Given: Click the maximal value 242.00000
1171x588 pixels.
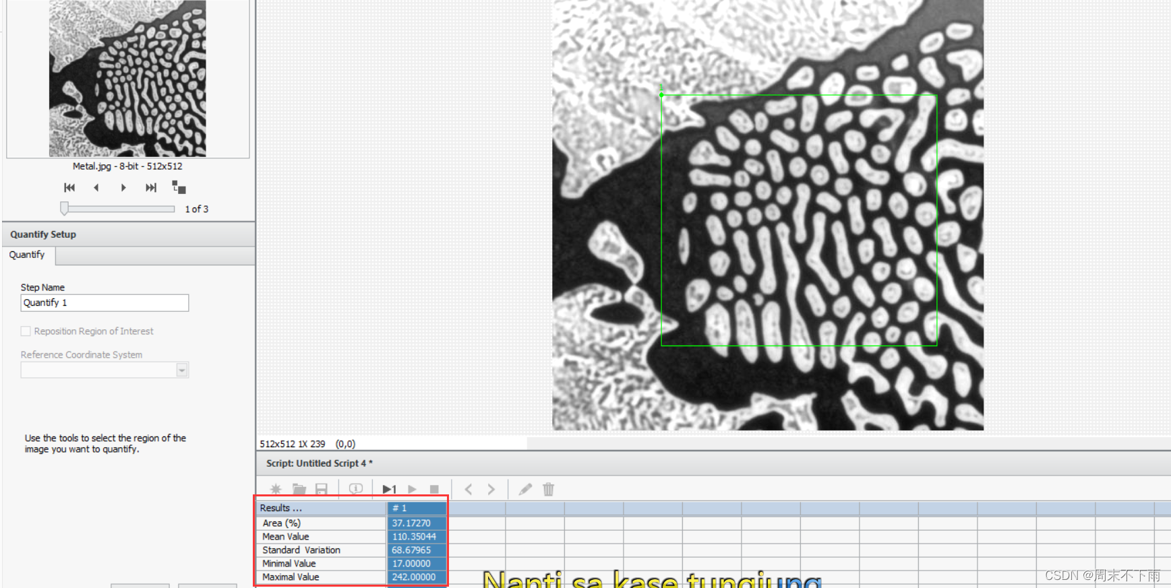Looking at the screenshot, I should (417, 577).
